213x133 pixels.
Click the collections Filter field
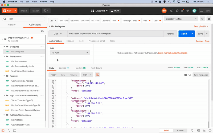click(23, 19)
